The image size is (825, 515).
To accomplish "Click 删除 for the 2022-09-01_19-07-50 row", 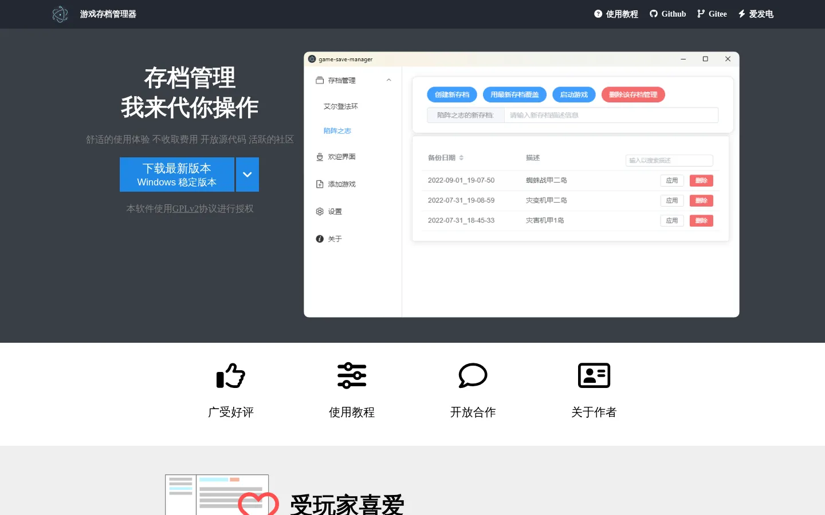I will pos(701,181).
